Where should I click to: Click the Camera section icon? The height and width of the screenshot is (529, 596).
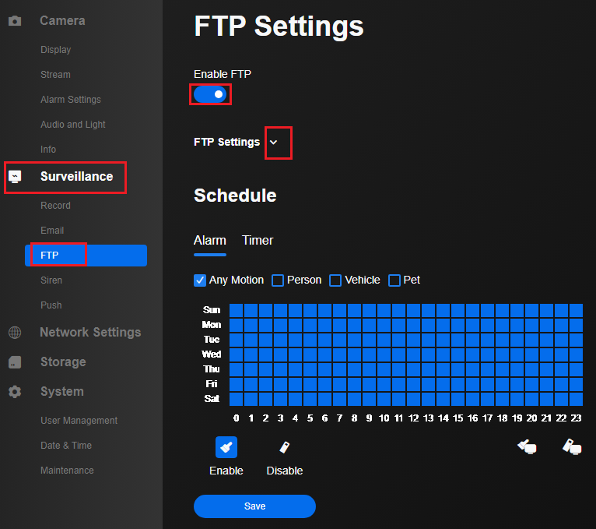pos(15,21)
